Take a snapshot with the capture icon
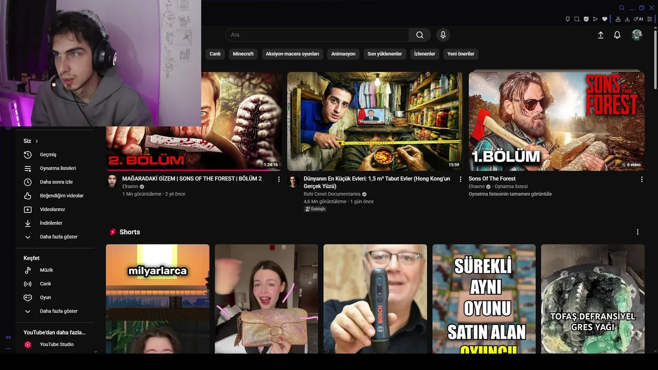Screen dimensions: 658x370 pos(577,19)
